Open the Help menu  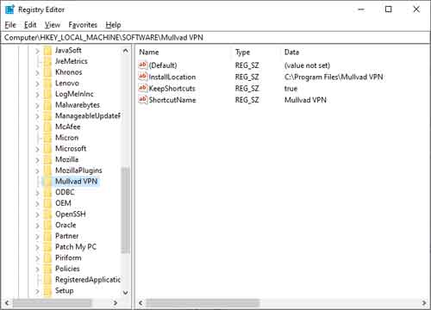(113, 25)
